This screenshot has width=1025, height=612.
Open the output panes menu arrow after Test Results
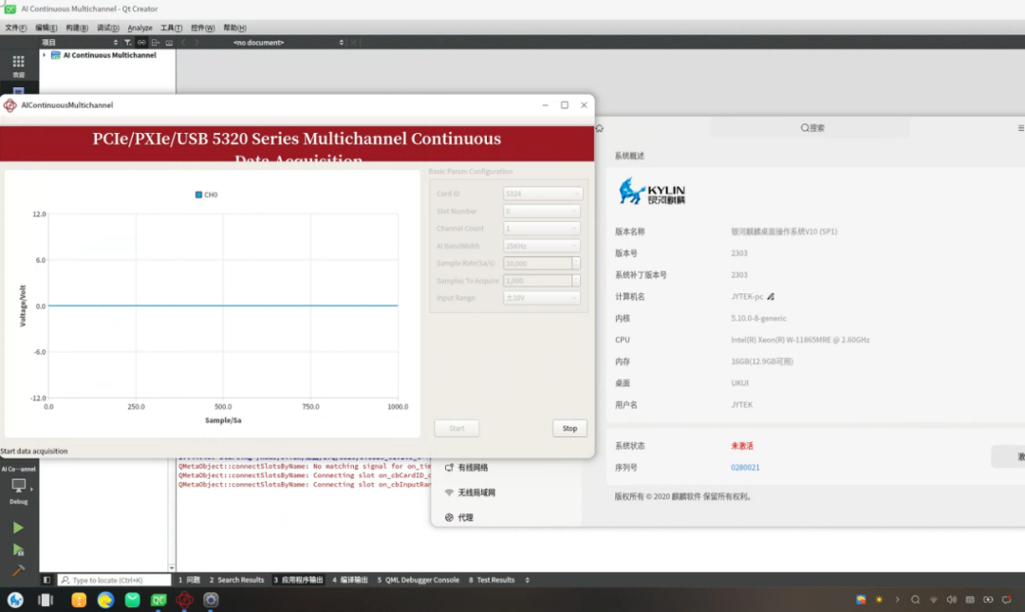527,580
